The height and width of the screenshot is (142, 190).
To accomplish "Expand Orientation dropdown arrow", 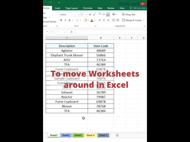I will tap(117, 14).
